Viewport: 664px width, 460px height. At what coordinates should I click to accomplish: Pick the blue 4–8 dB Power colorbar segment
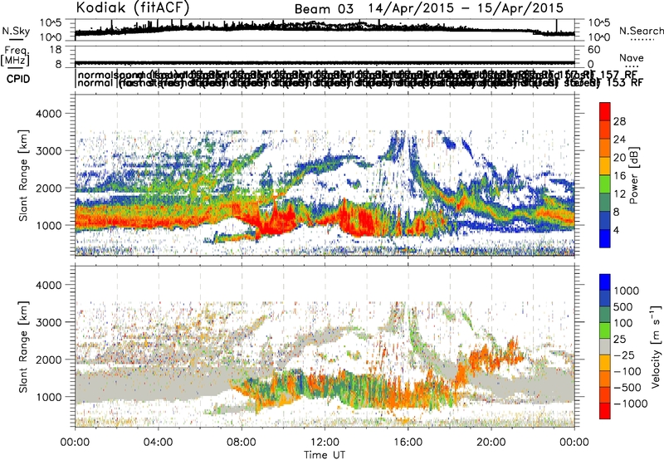[605, 221]
